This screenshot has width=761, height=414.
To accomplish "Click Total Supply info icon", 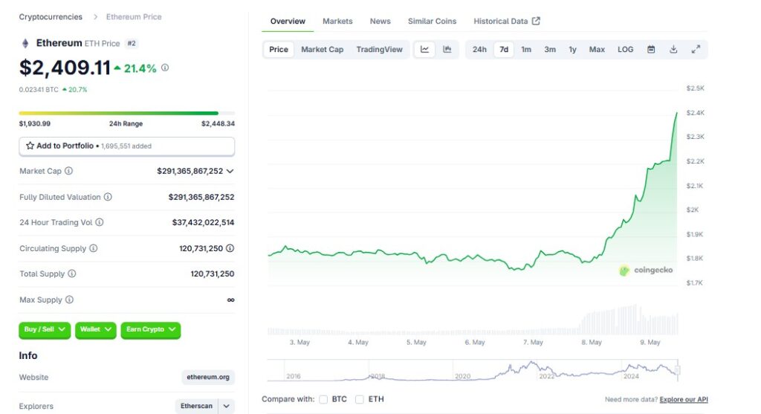I will (72, 274).
